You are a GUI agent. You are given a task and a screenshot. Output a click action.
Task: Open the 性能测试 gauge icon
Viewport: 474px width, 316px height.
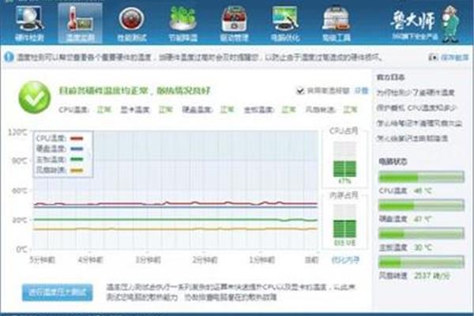pyautogui.click(x=131, y=24)
